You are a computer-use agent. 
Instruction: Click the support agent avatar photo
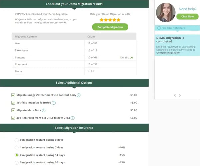165,12
